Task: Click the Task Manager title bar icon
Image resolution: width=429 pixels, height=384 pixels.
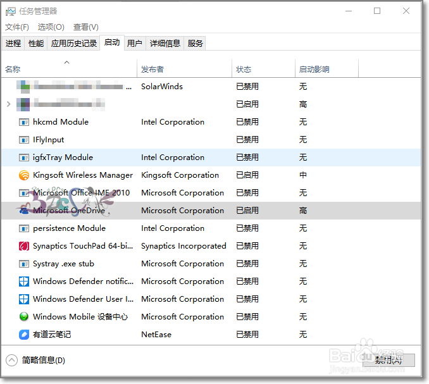Action: (x=11, y=11)
